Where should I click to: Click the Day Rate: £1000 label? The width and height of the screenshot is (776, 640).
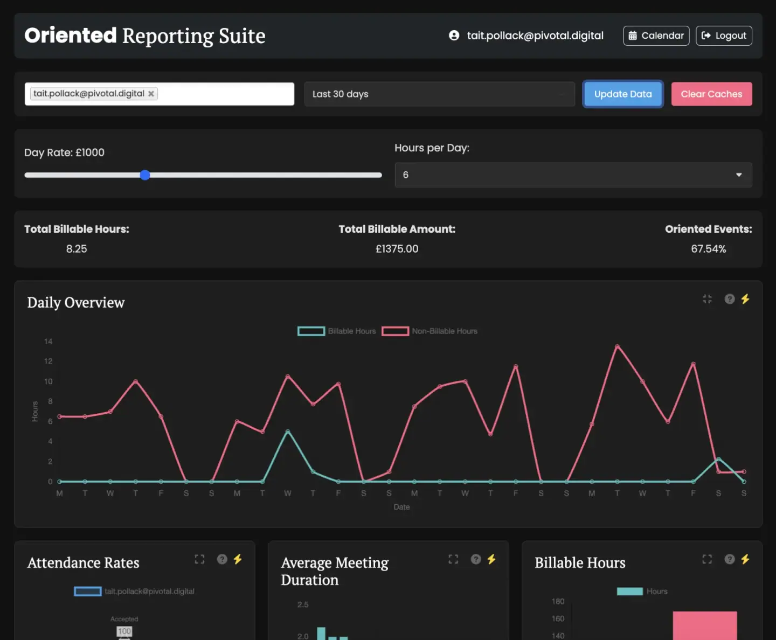point(64,152)
